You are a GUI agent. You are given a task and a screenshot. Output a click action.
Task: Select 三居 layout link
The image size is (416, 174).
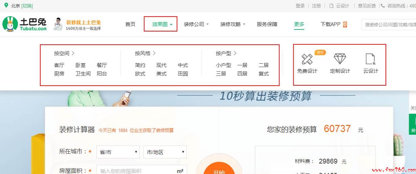[x=221, y=74]
